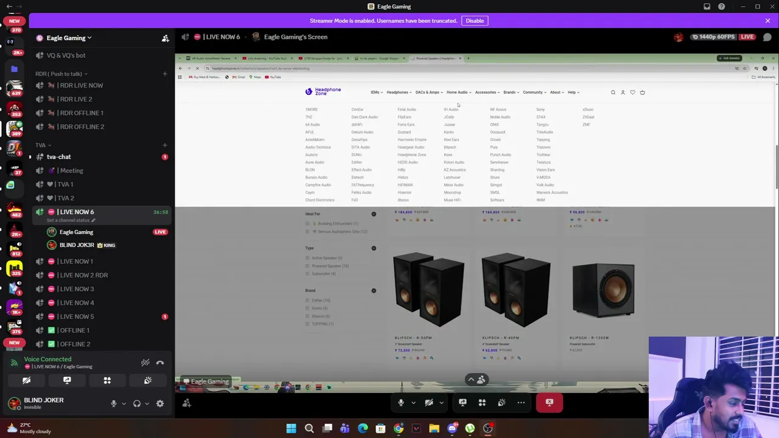Disable Streamer Mode
779x438 pixels.
coord(475,21)
